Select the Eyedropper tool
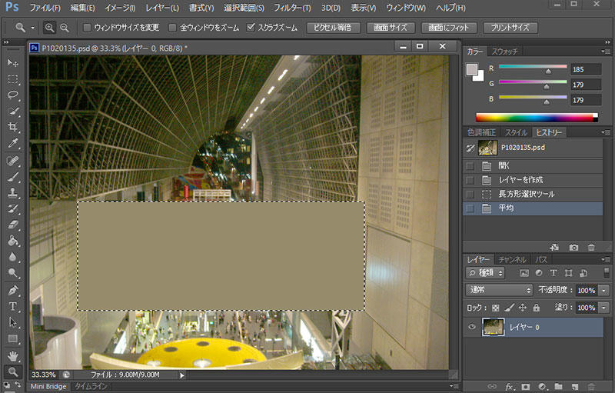615x393 pixels. click(x=13, y=144)
